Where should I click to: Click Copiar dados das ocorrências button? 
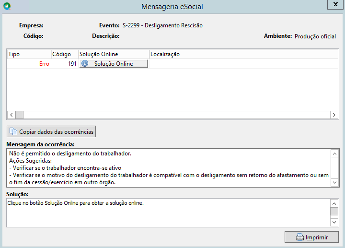51,131
